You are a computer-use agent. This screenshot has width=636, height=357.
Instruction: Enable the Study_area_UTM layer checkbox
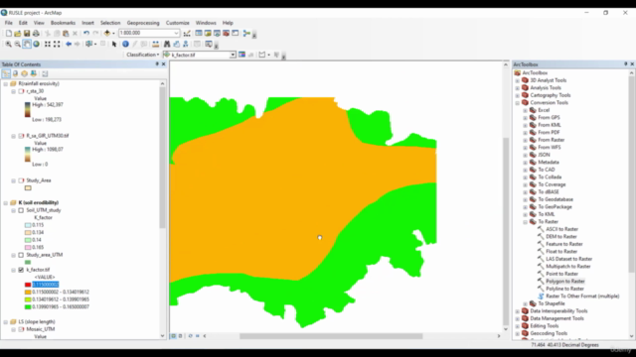21,255
